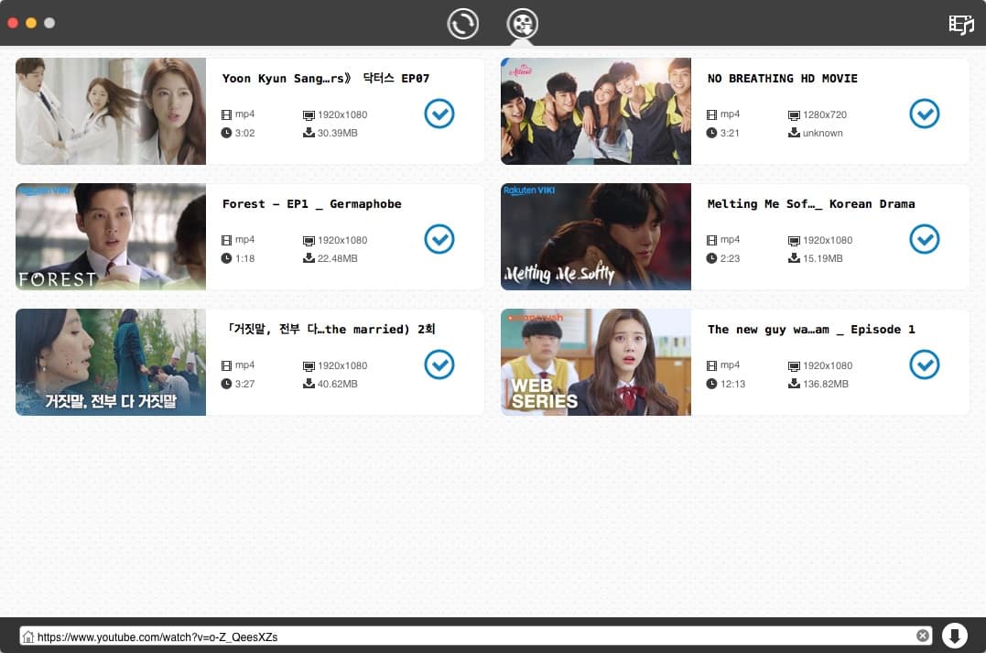Click the Melting Me Softly thumbnail
Image resolution: width=986 pixels, height=653 pixels.
coord(595,236)
